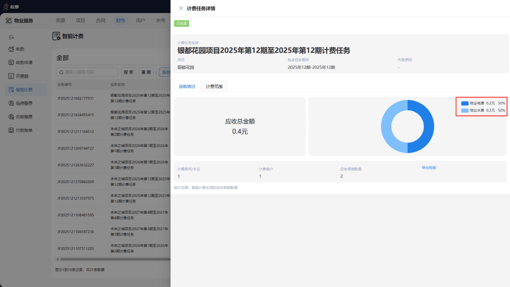
Task: Click the partly hidden 按创 button
Action: [x=165, y=72]
